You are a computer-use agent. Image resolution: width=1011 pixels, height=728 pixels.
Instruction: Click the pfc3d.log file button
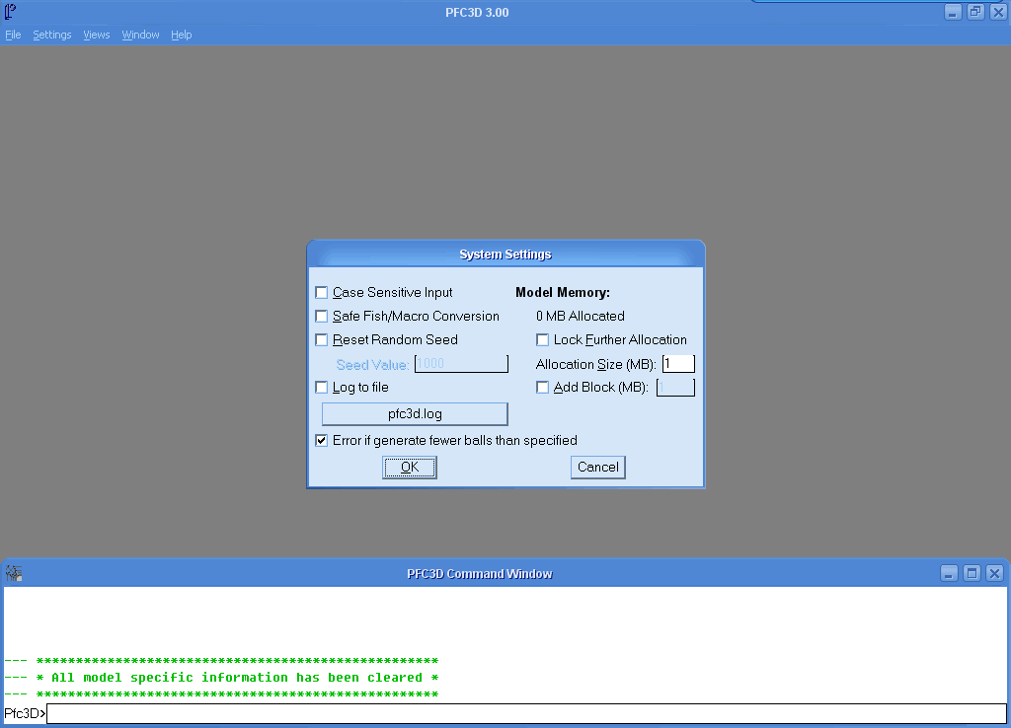pos(415,413)
